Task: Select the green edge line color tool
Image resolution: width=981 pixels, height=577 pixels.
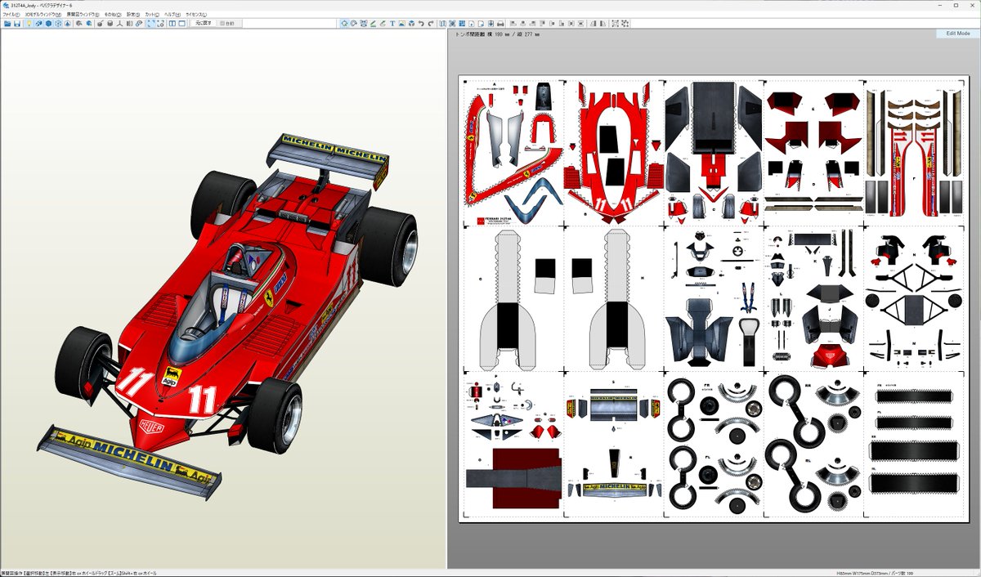Action: [373, 23]
